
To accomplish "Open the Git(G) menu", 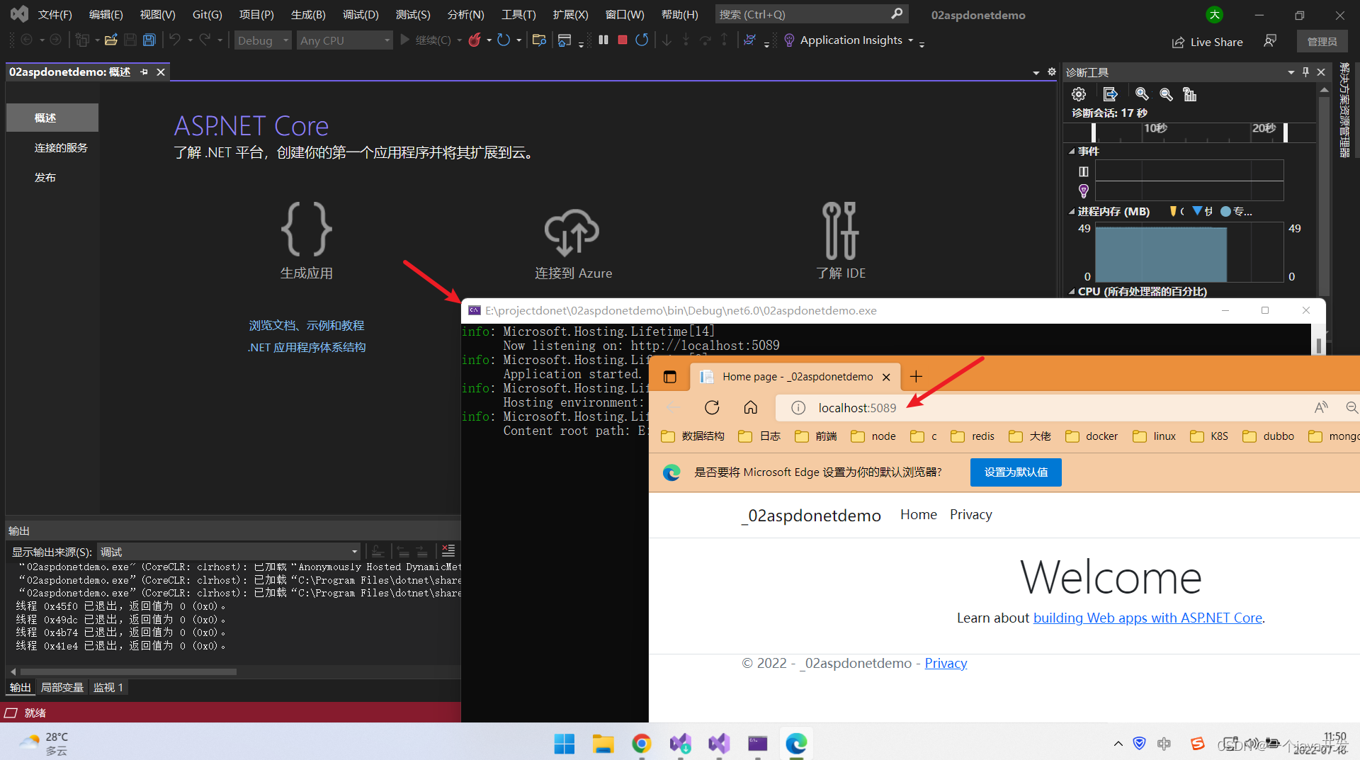I will pyautogui.click(x=207, y=14).
